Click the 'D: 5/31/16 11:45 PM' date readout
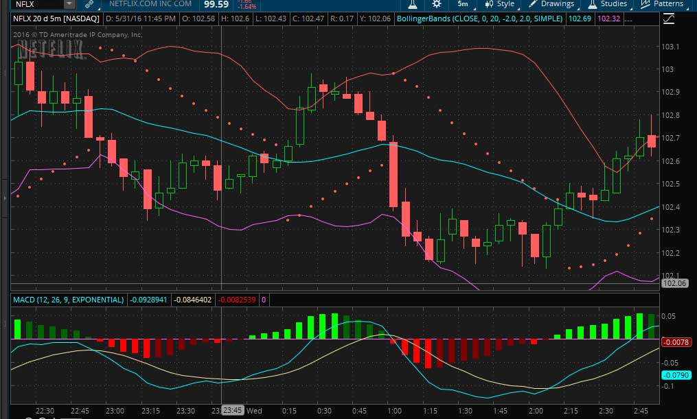Viewport: 697px width, 419px height. [x=141, y=19]
